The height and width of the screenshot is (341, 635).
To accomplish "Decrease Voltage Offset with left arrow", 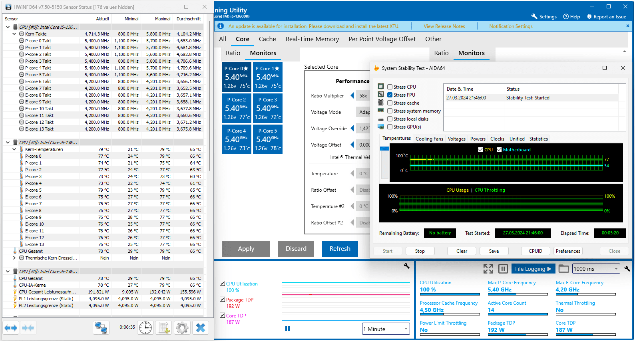I will [x=352, y=145].
